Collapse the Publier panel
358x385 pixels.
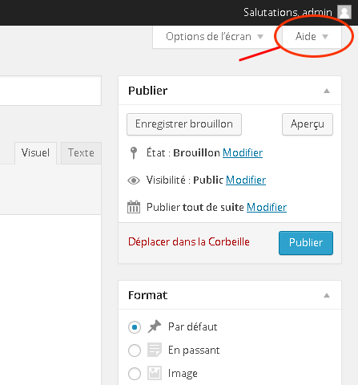(x=327, y=91)
